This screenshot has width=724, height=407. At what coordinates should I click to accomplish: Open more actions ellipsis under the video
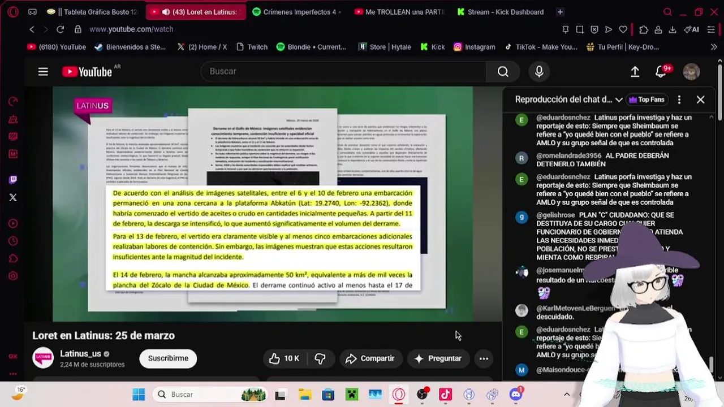pyautogui.click(x=484, y=358)
